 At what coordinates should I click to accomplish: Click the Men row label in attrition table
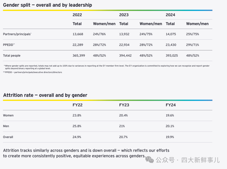tap(6, 126)
